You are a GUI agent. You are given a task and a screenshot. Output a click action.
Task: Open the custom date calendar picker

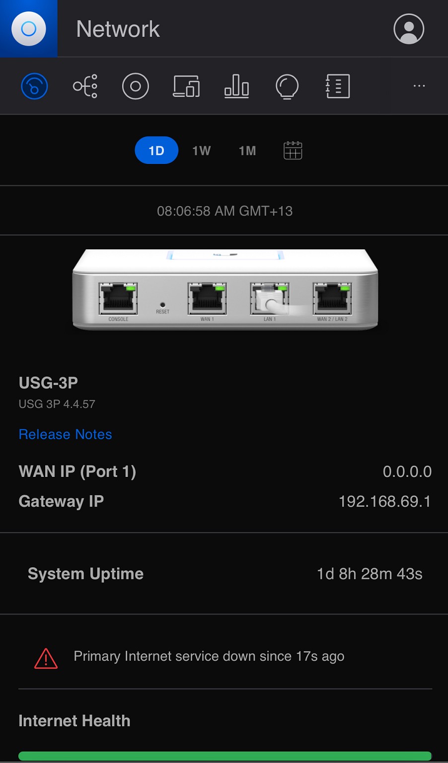(293, 151)
